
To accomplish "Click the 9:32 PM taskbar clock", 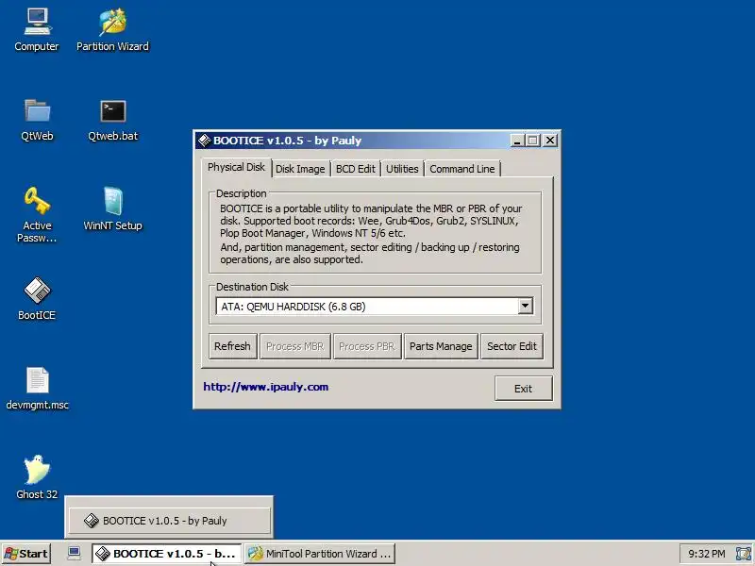I will (706, 554).
